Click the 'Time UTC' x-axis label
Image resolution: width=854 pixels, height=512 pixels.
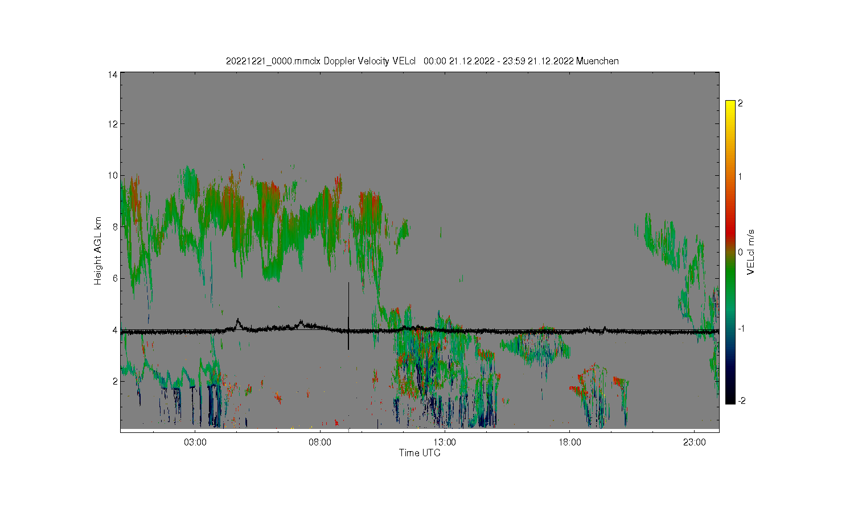tap(420, 453)
